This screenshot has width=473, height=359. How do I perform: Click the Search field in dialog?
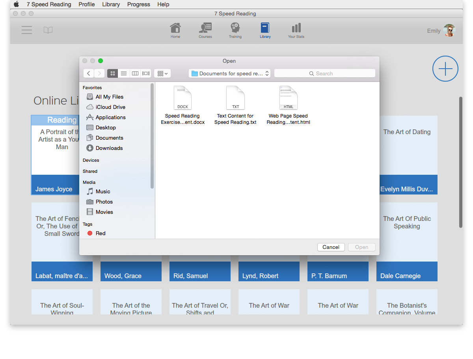[325, 73]
